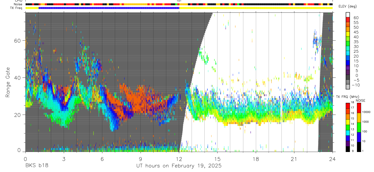374x172 pixels.
Task: Click the 'CPID' row label at top left
Action: [x=19, y=1]
